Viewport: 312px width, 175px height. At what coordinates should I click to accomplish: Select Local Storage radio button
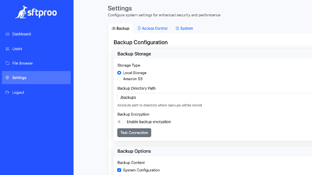(119, 73)
